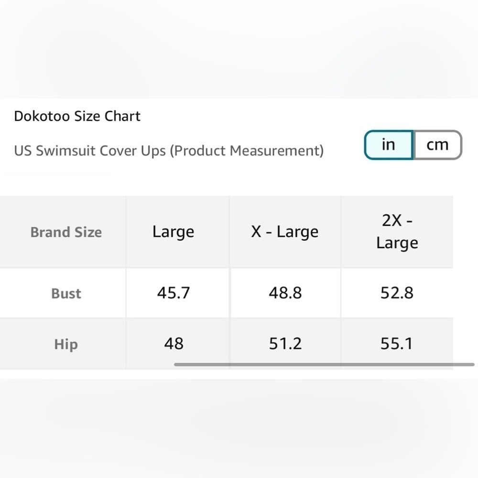
Task: Click the Bust row label
Action: pos(65,293)
